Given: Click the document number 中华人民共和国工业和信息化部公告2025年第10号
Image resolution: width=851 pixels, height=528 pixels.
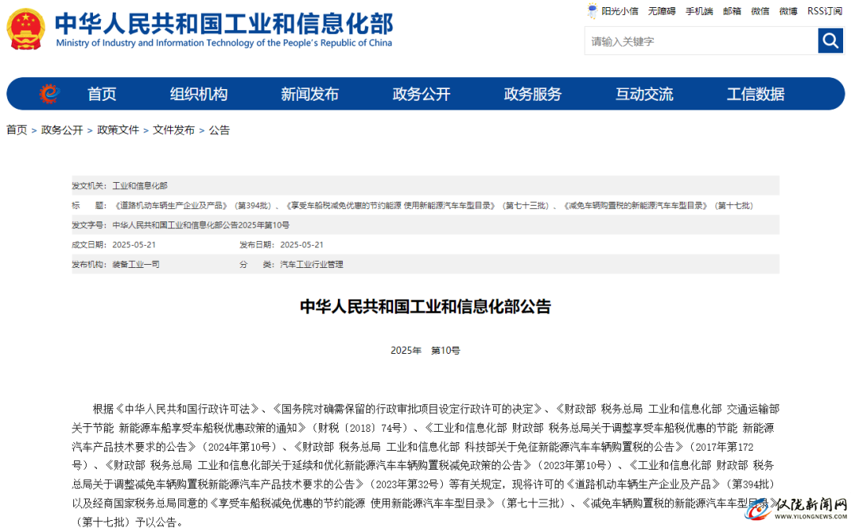Looking at the screenshot, I should (x=201, y=225).
